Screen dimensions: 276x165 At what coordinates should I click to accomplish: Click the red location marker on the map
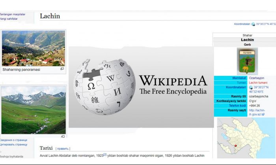pos(236,145)
